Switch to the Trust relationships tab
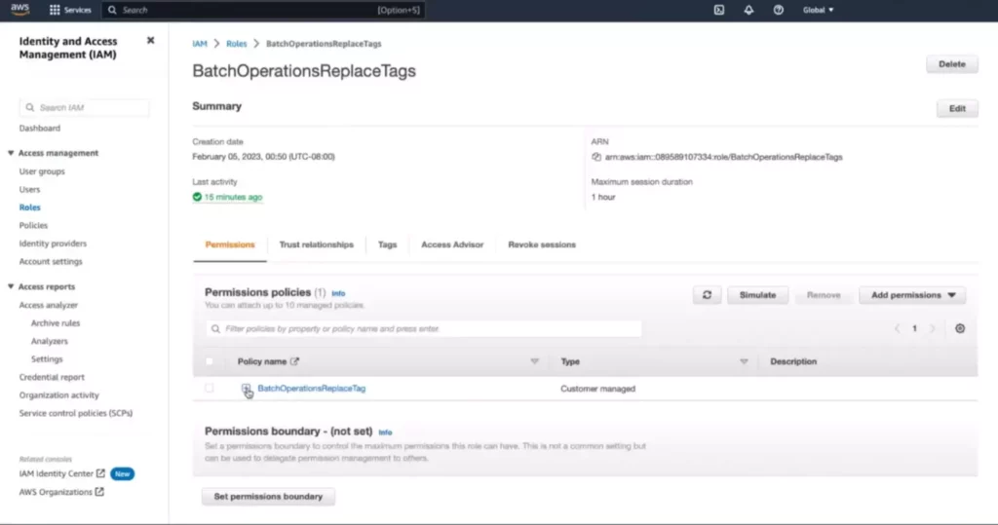The height and width of the screenshot is (525, 998). (x=317, y=245)
